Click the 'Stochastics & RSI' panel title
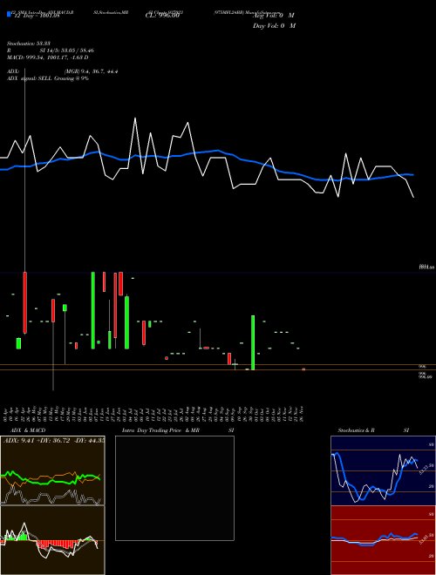This screenshot has width=436, height=575. (x=373, y=430)
